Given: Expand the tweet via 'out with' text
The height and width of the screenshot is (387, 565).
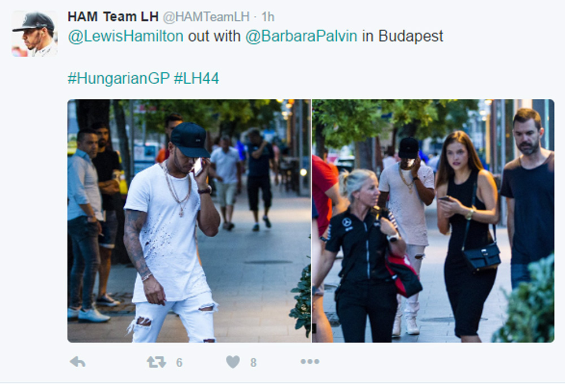Looking at the screenshot, I should pos(214,36).
